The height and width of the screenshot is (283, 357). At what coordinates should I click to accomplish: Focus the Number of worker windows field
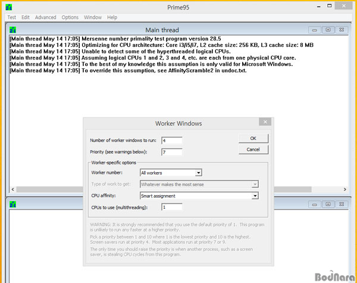[x=172, y=141]
